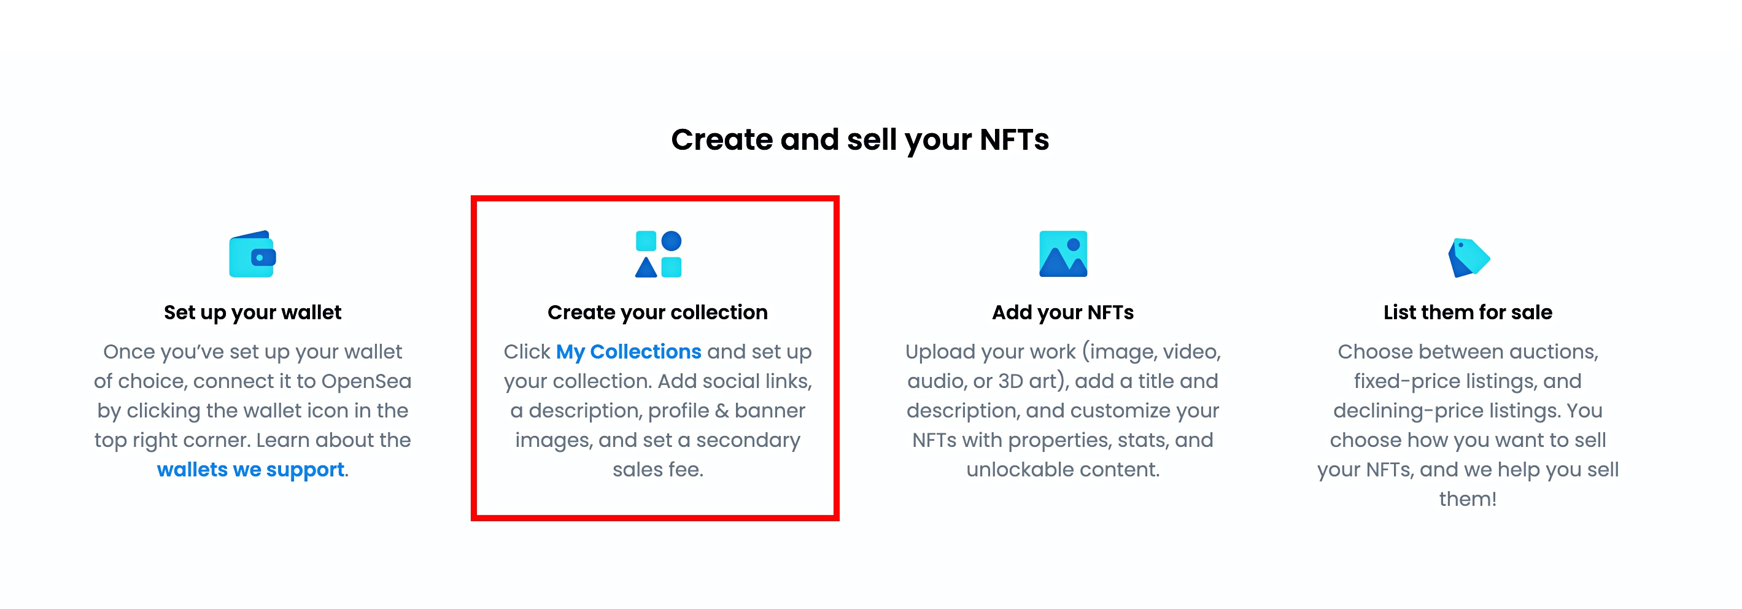
Task: Click the wallet icon
Action: [252, 254]
